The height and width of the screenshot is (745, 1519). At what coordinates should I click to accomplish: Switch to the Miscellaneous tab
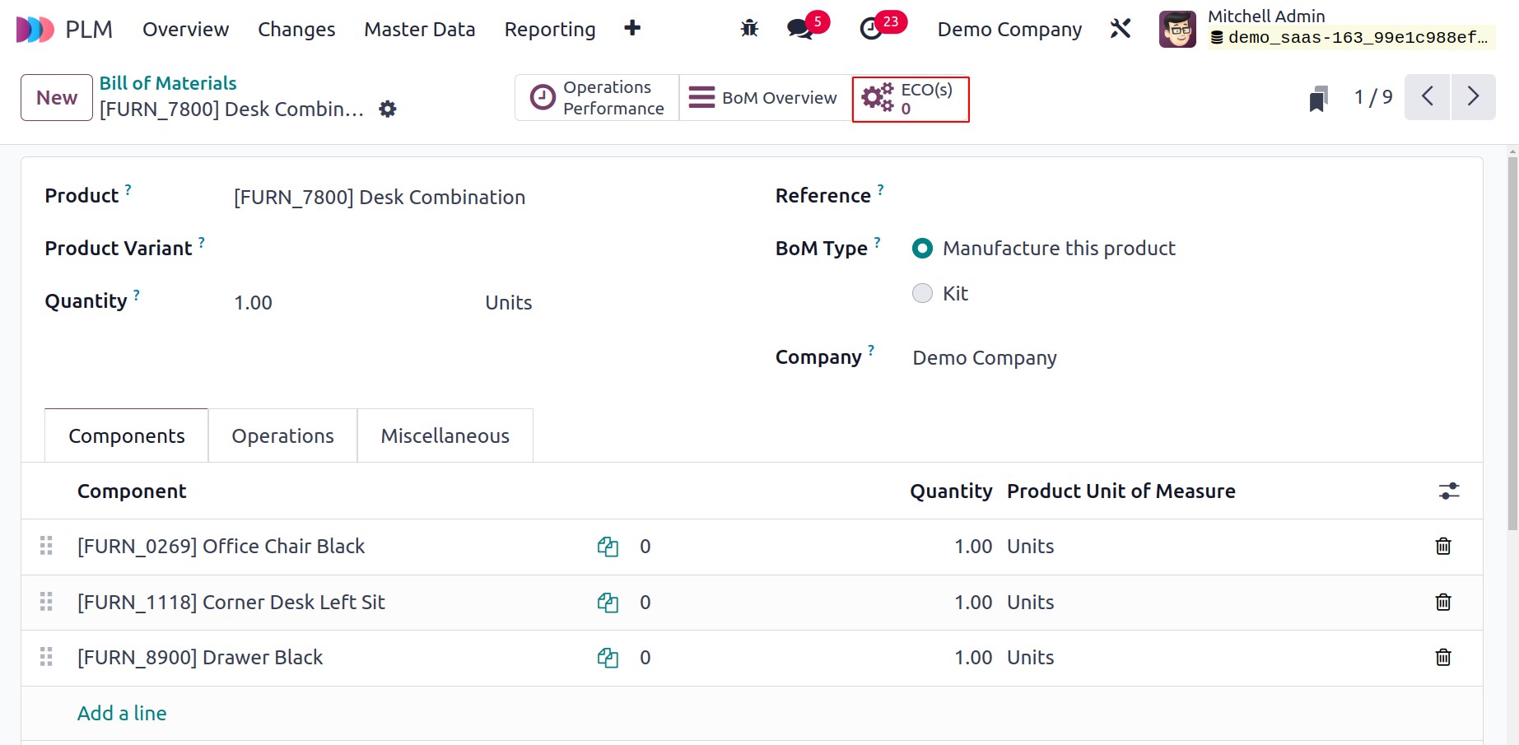(x=445, y=435)
